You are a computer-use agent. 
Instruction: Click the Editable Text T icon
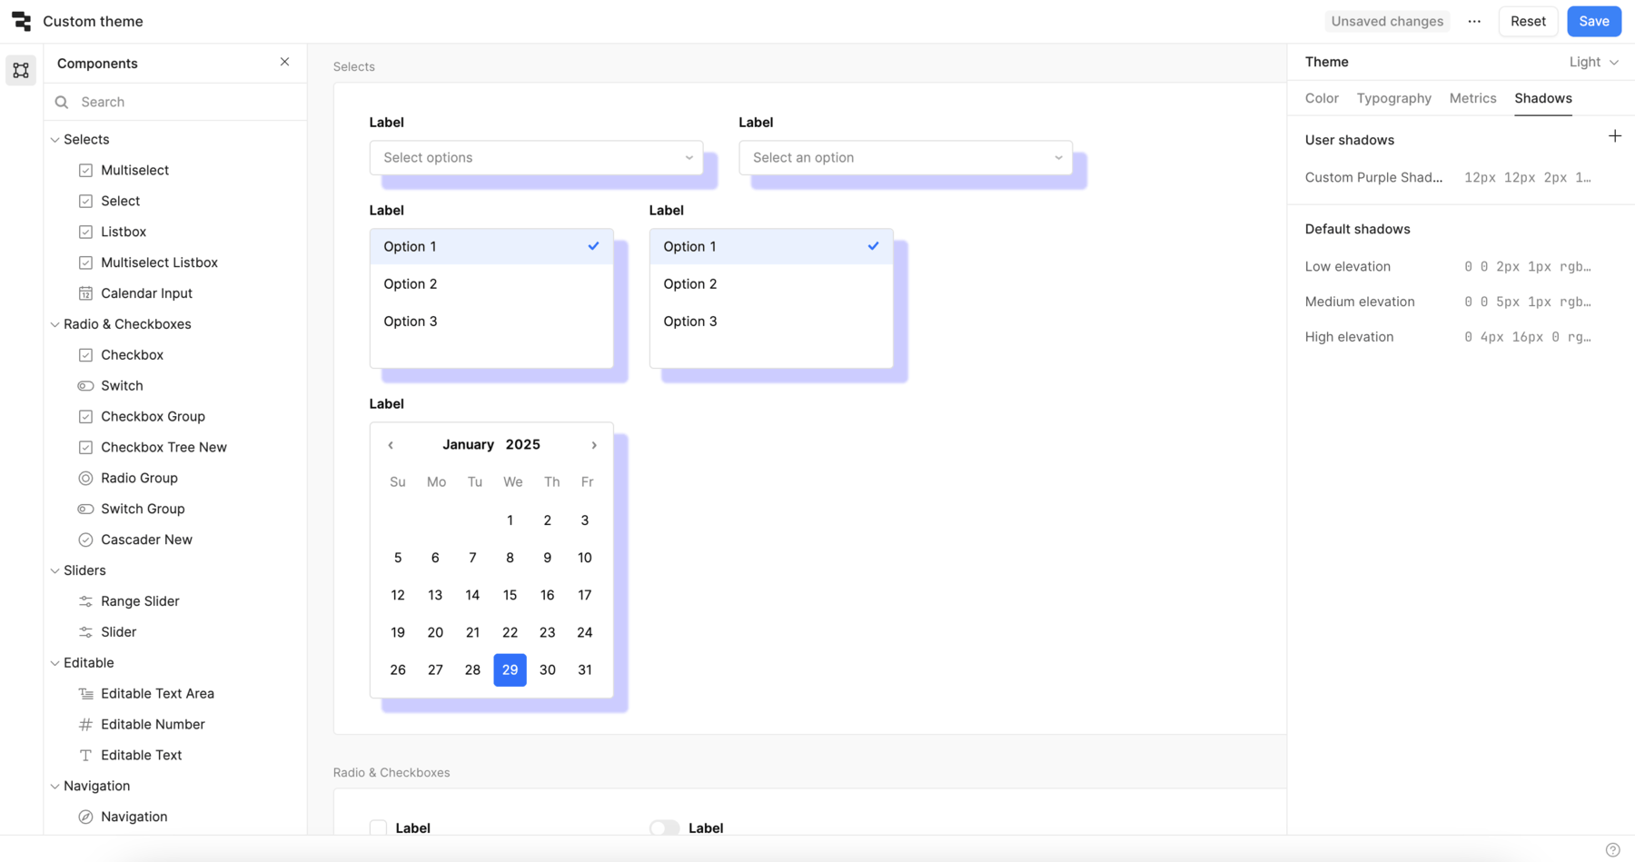(x=85, y=756)
